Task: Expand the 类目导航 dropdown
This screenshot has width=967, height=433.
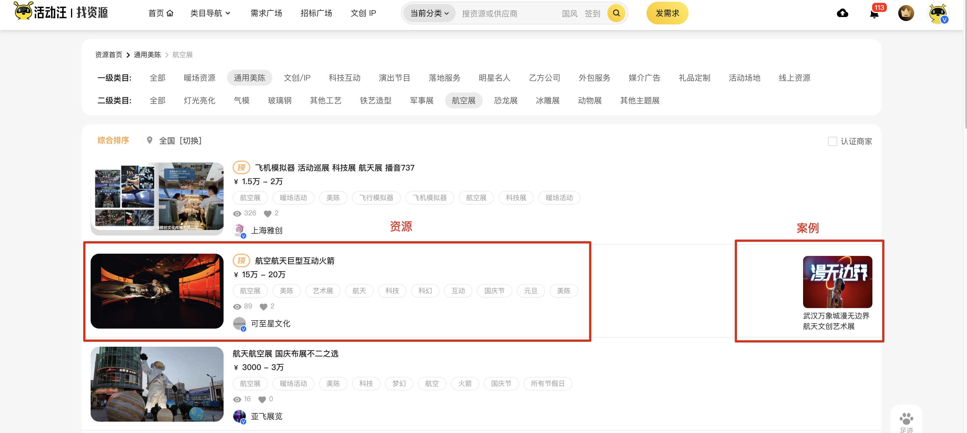Action: [x=210, y=14]
